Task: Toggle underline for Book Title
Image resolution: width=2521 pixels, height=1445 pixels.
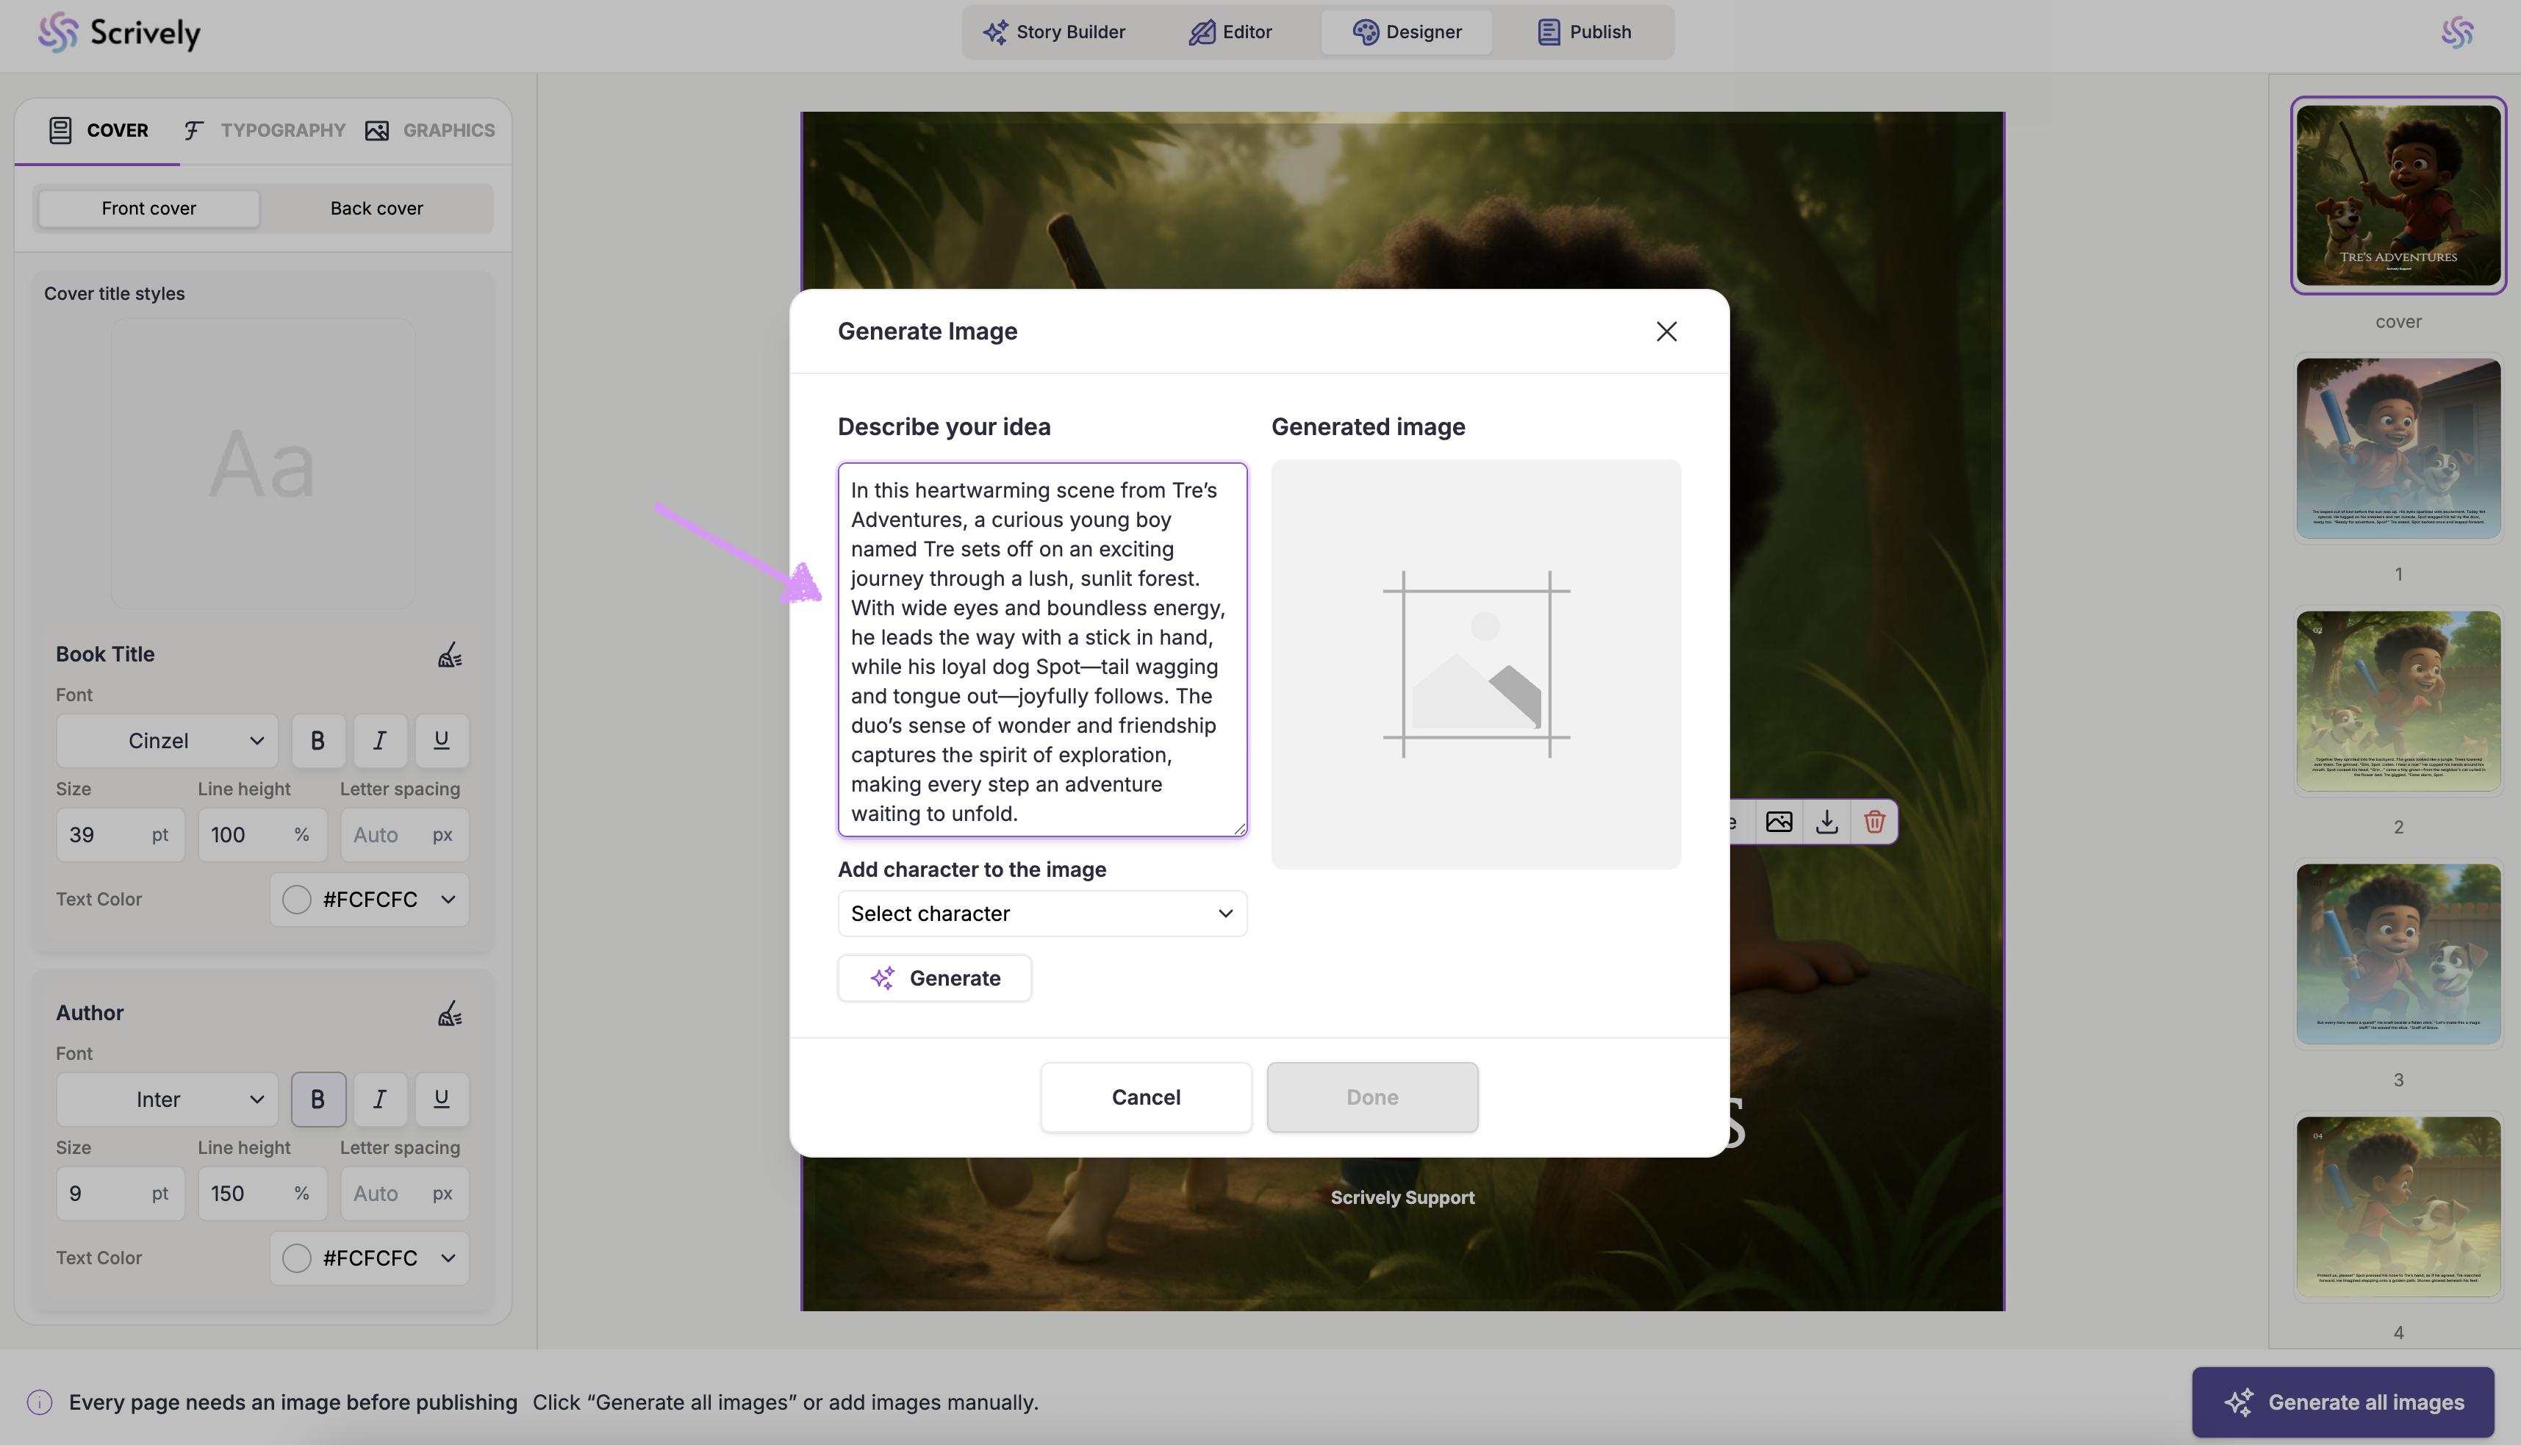Action: pyautogui.click(x=442, y=740)
